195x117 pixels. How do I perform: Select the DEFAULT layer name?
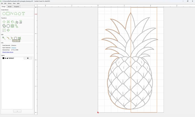pyautogui.click(x=11, y=58)
